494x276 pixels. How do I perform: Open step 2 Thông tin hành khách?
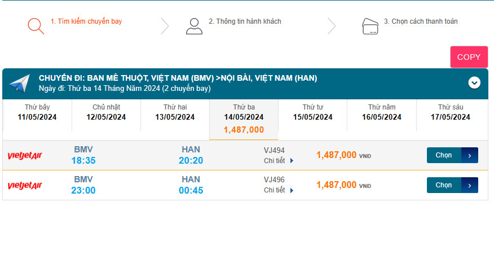(x=245, y=21)
